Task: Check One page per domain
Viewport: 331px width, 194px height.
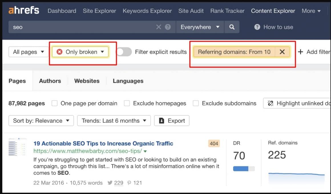Action: pyautogui.click(x=55, y=103)
